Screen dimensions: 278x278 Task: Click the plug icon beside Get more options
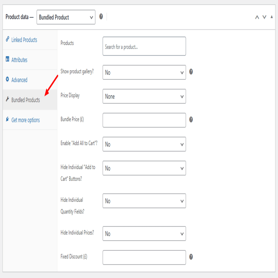coord(7,119)
